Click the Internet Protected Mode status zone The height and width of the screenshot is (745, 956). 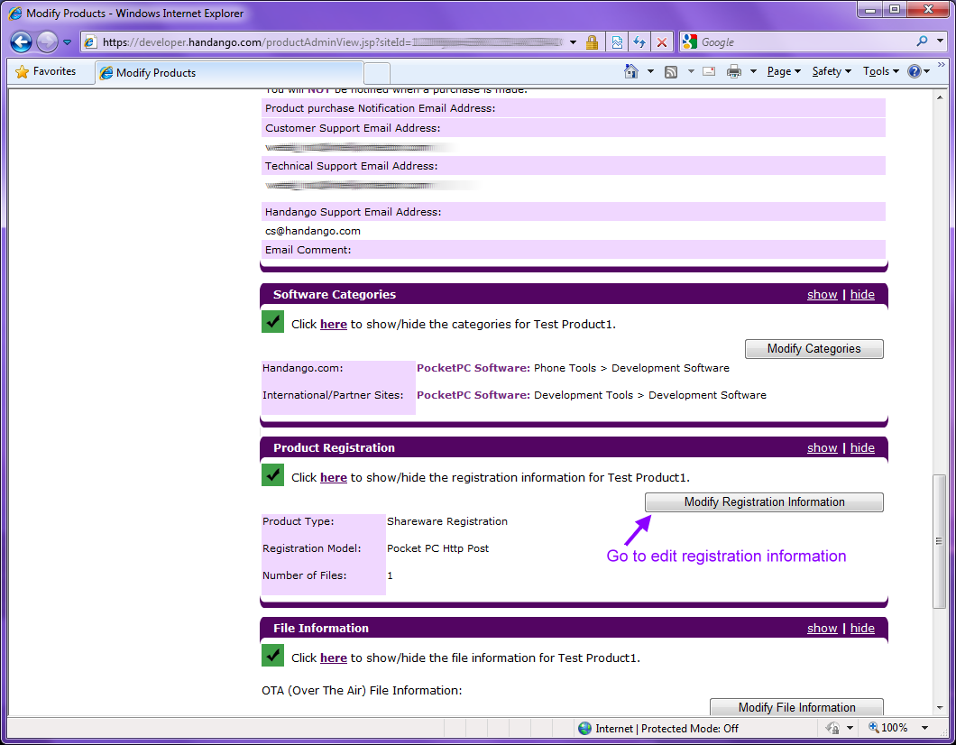(x=658, y=729)
